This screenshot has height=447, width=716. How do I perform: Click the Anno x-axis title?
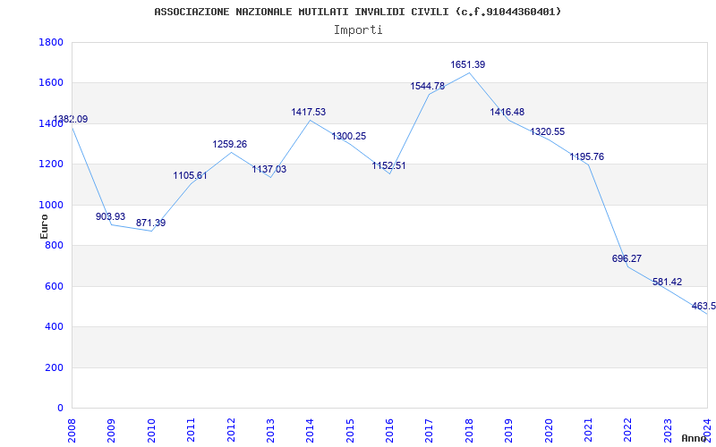click(693, 438)
